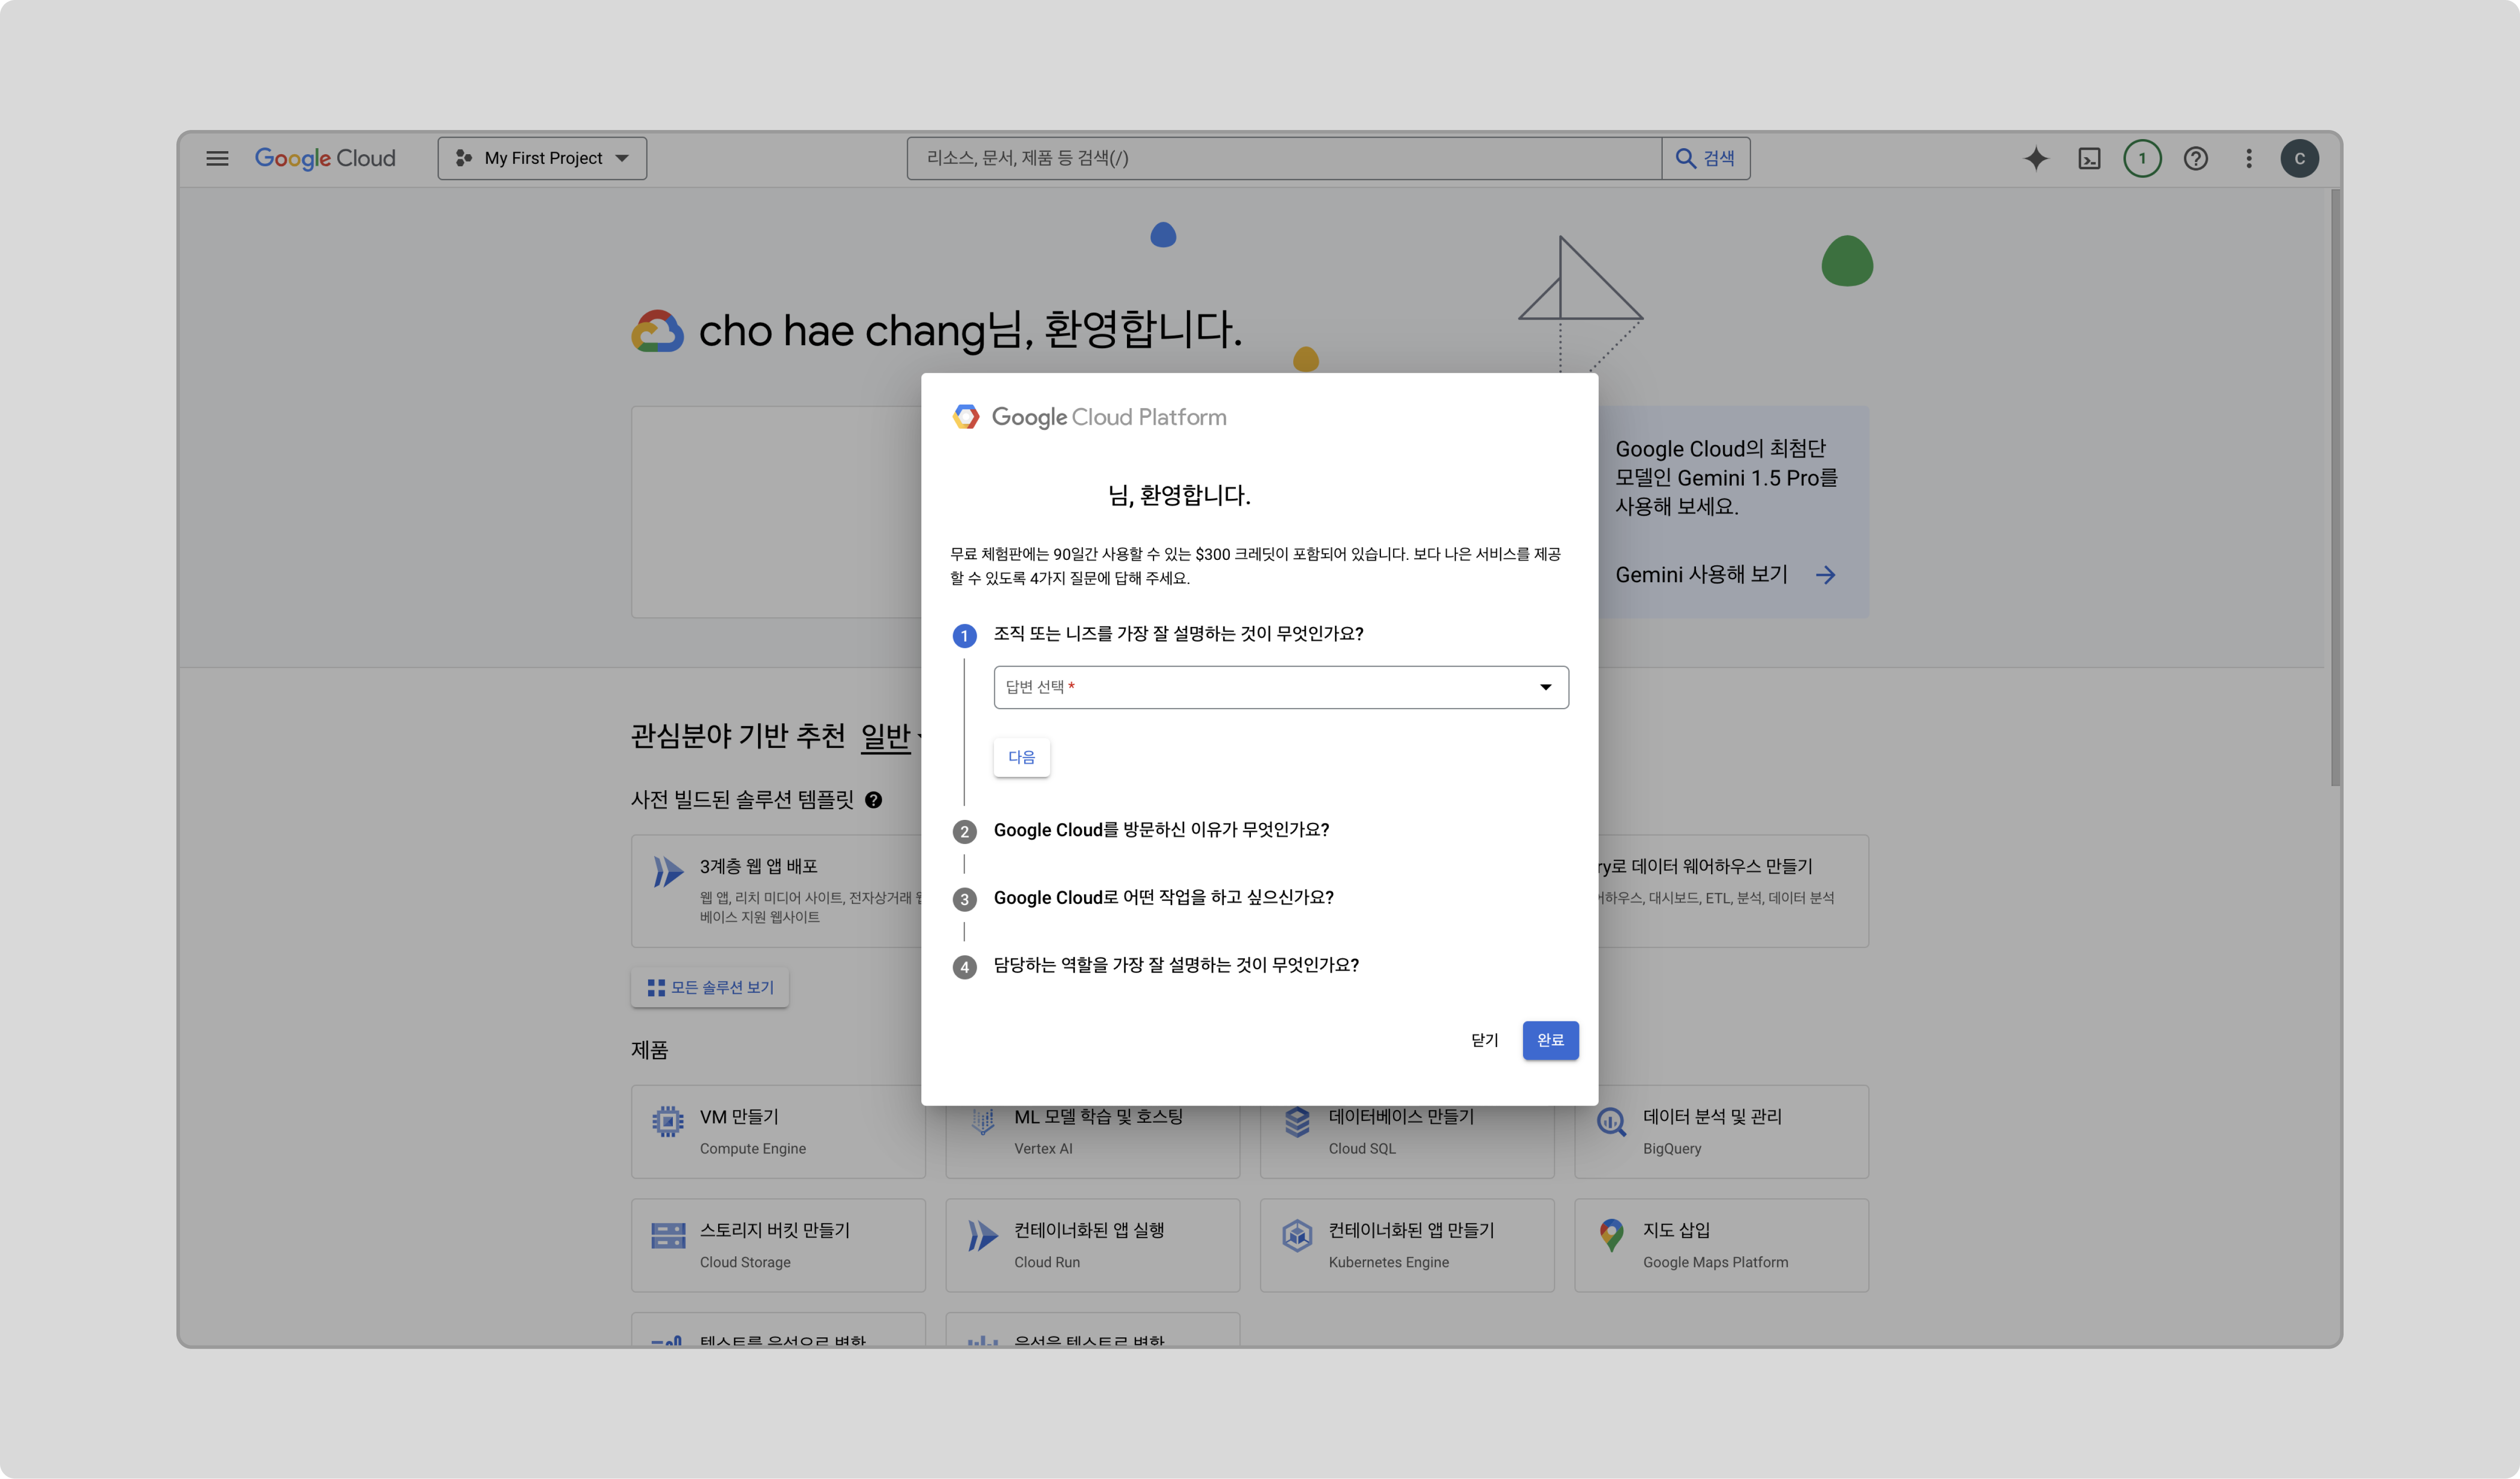Click the 다음 button in the dialog
Viewport: 2520px width, 1479px height.
click(x=1022, y=757)
